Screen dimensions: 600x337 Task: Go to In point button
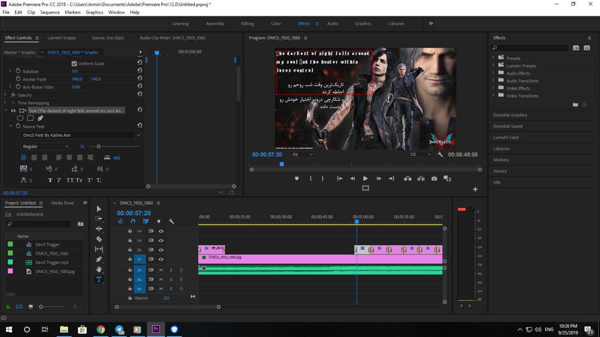(x=339, y=178)
